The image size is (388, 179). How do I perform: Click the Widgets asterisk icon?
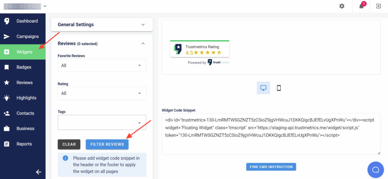7,52
